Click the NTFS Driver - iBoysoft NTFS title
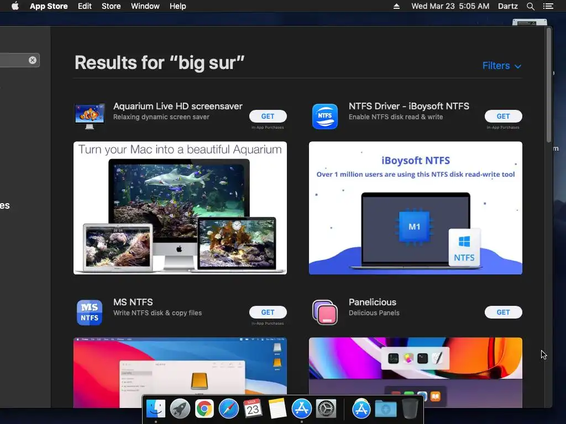The width and height of the screenshot is (566, 424). pos(409,106)
